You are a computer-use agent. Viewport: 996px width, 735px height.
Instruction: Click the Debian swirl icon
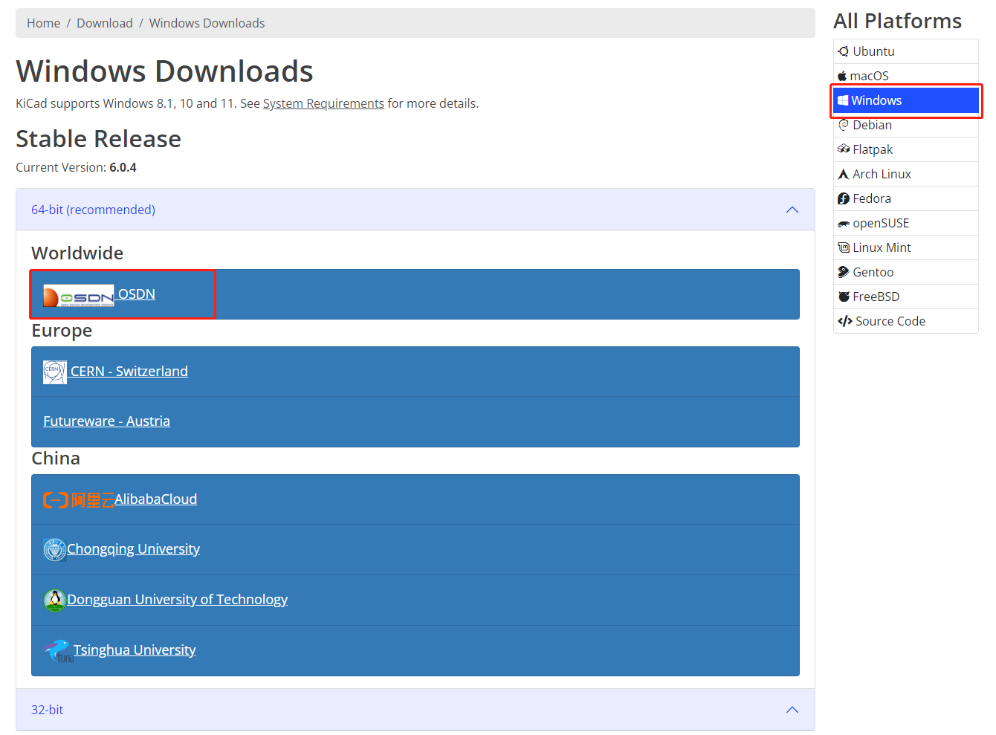[843, 125]
